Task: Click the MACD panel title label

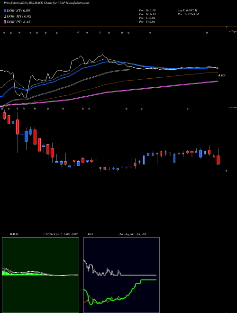Action: pyautogui.click(x=14, y=234)
